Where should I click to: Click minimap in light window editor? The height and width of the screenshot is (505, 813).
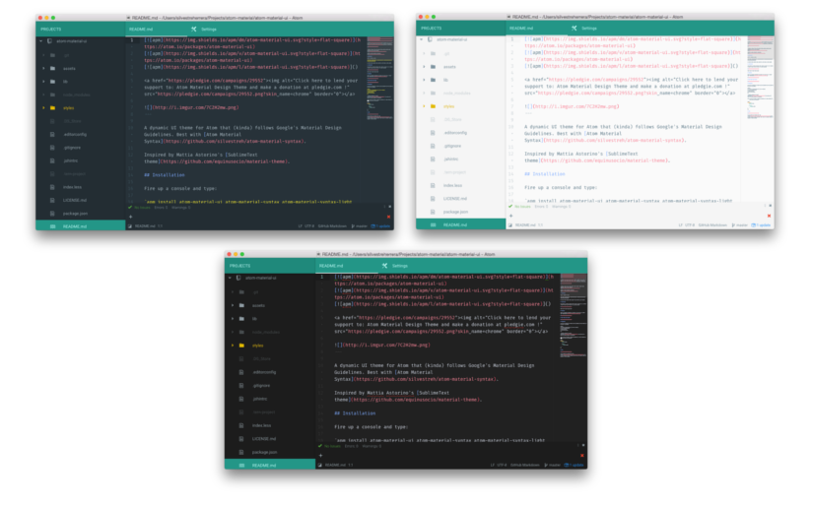tap(760, 78)
